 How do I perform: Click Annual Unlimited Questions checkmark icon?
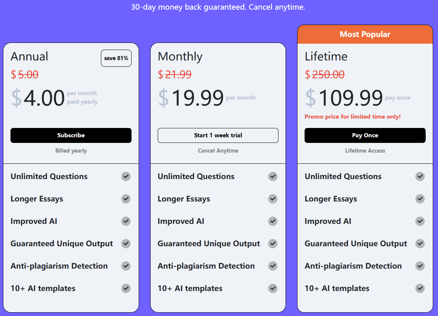(126, 176)
